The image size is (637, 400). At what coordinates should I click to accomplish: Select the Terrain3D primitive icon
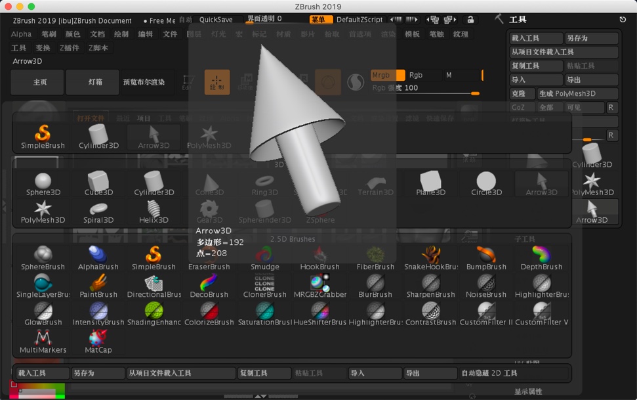point(375,181)
